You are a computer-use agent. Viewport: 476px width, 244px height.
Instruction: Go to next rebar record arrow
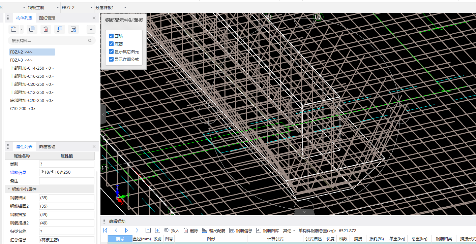127,231
